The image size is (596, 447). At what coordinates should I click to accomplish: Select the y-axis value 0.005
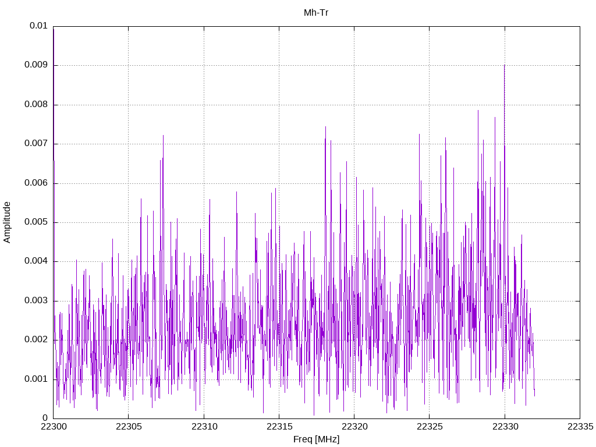coord(36,222)
